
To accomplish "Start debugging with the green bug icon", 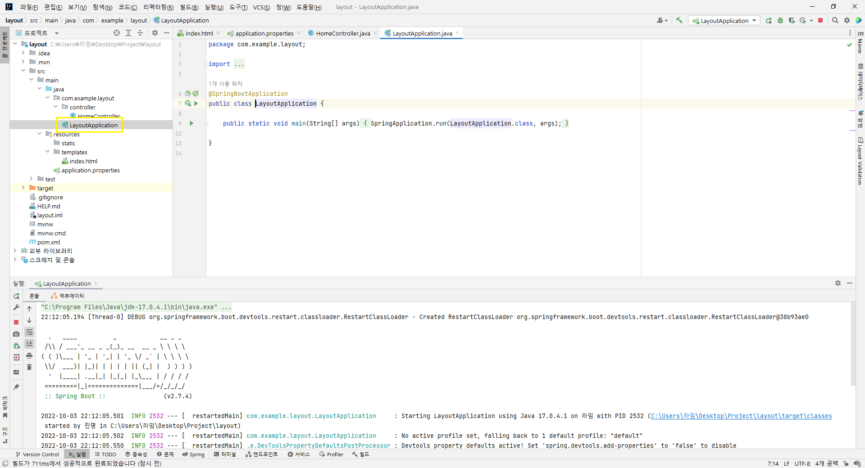I will 780,20.
